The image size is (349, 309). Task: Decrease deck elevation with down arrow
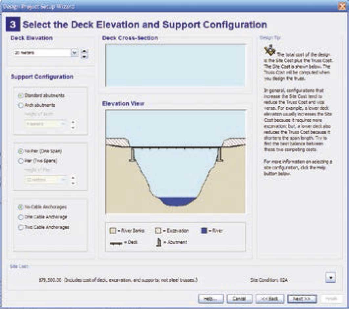pyautogui.click(x=84, y=56)
